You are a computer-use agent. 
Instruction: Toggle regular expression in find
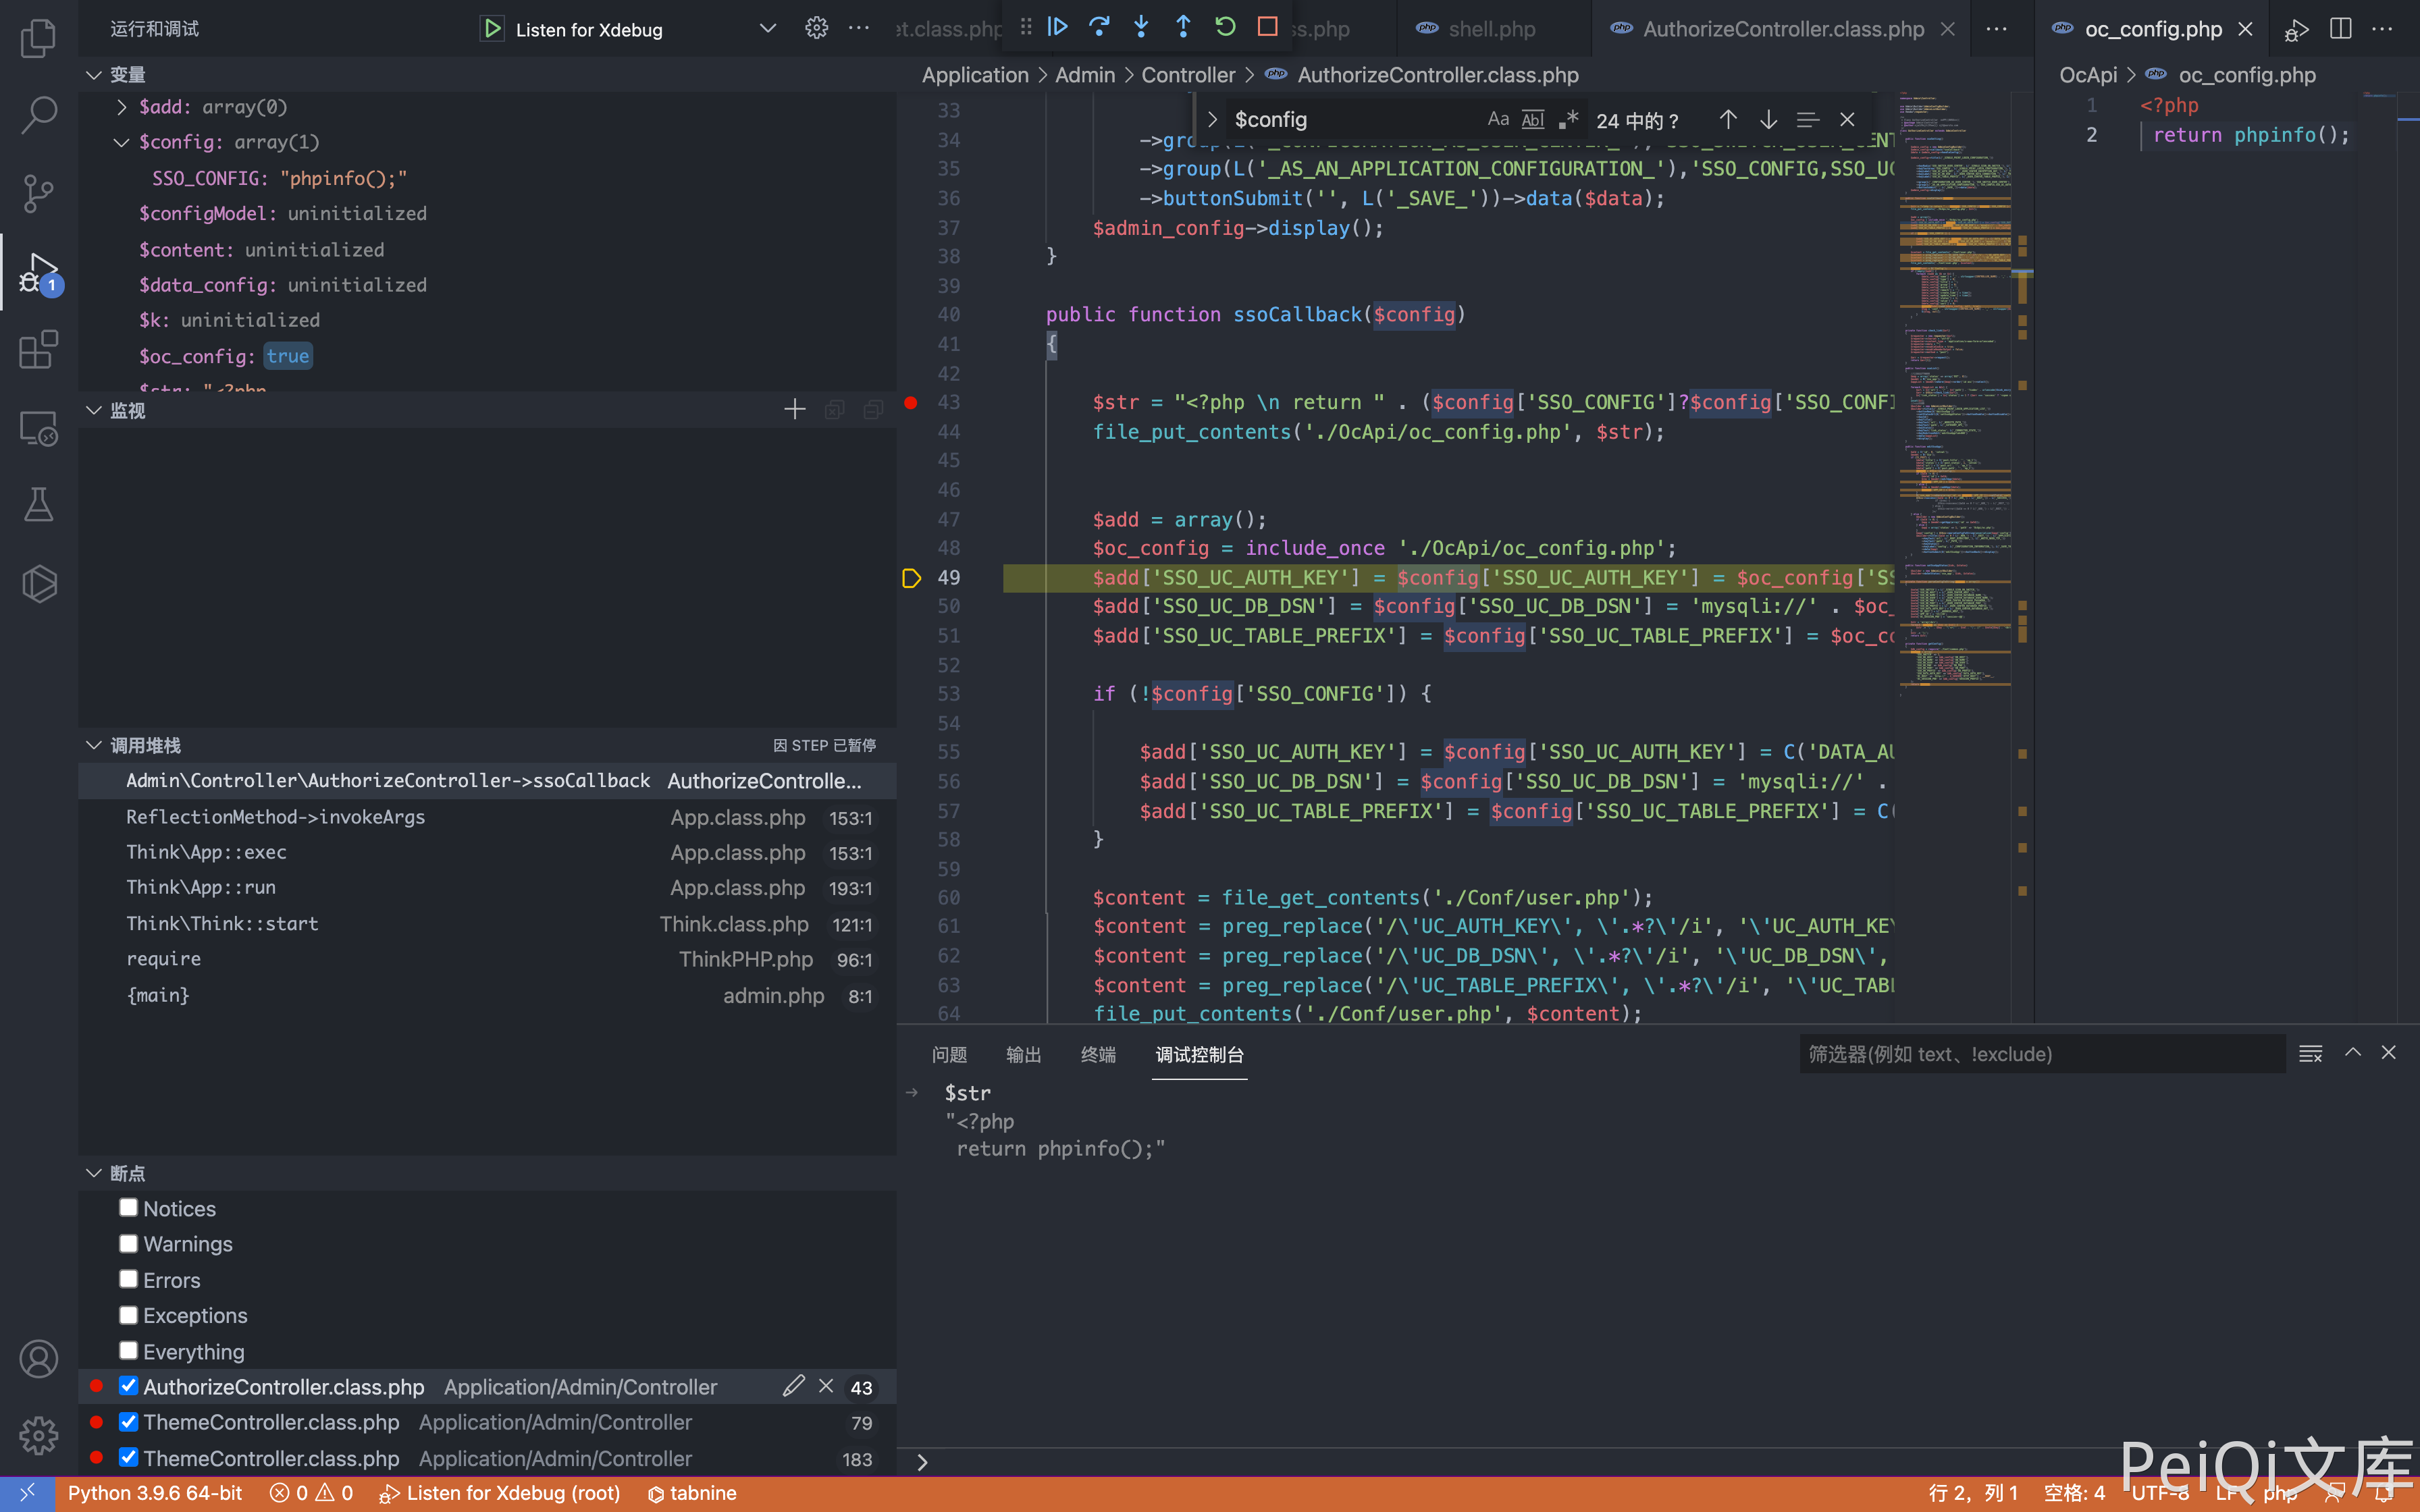(1568, 120)
